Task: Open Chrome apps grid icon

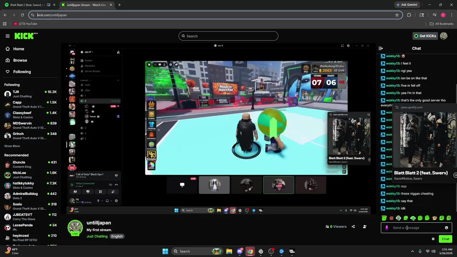Action: (5, 24)
